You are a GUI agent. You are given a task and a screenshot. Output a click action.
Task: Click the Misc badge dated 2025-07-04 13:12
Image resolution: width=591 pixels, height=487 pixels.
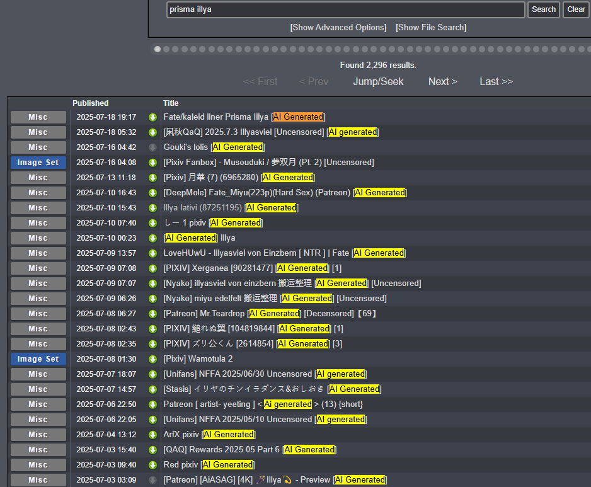click(x=38, y=435)
